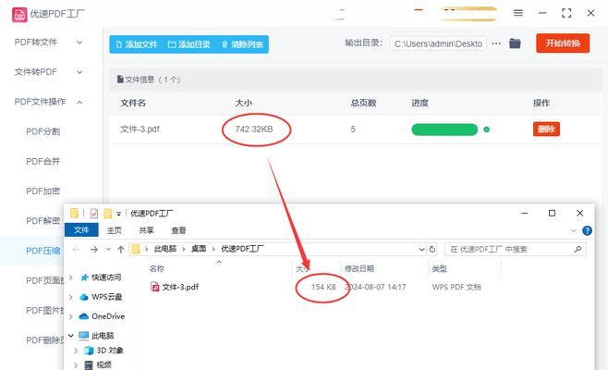Click the output directory path field

[438, 43]
